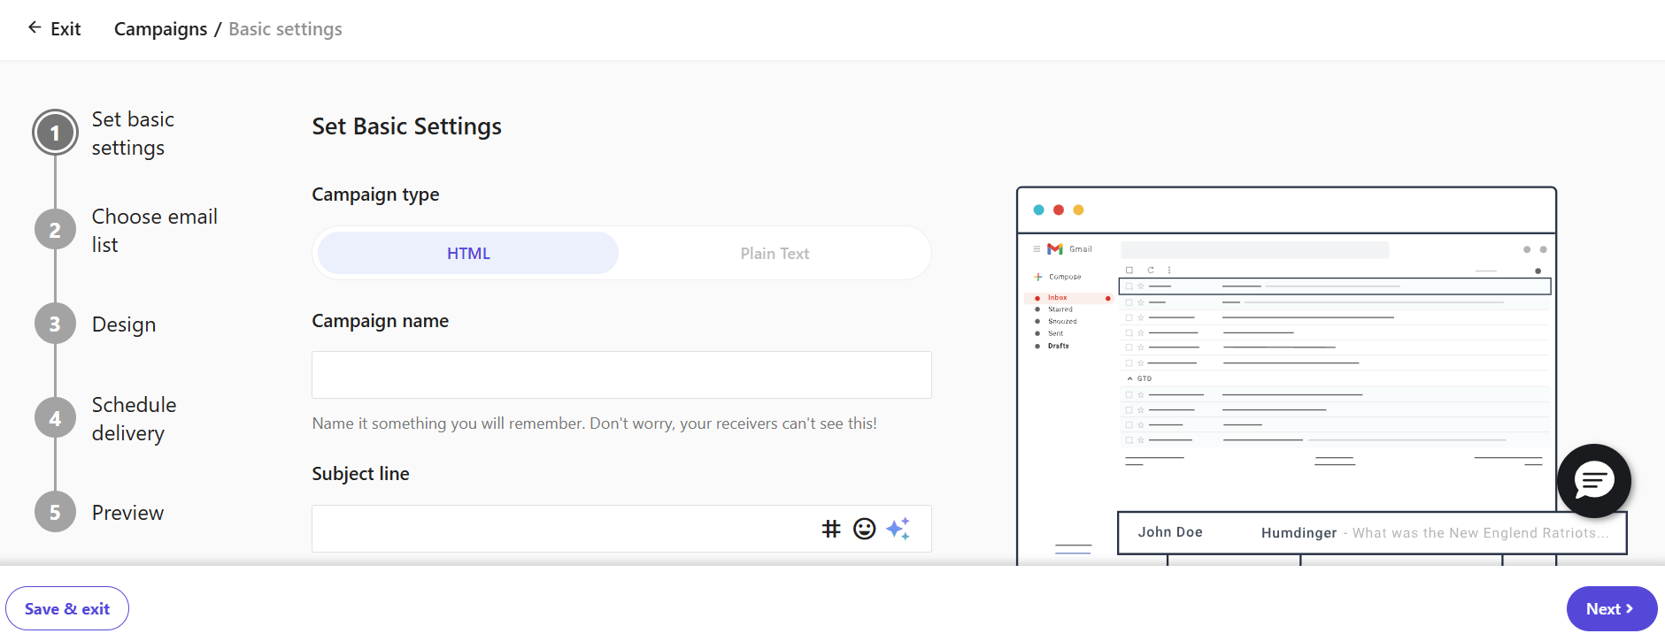
Task: Click the 'Campaign type' label
Action: click(x=375, y=195)
